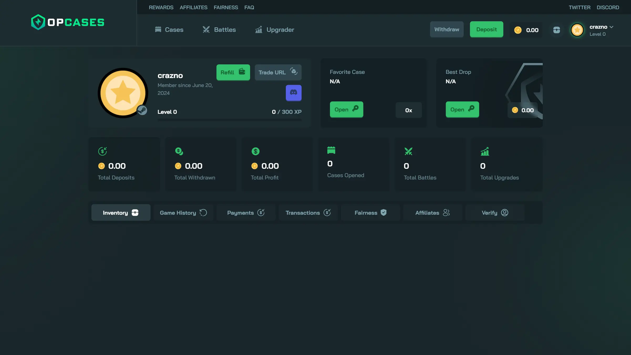Click the Best Drop heading
This screenshot has width=631, height=355.
pyautogui.click(x=458, y=72)
